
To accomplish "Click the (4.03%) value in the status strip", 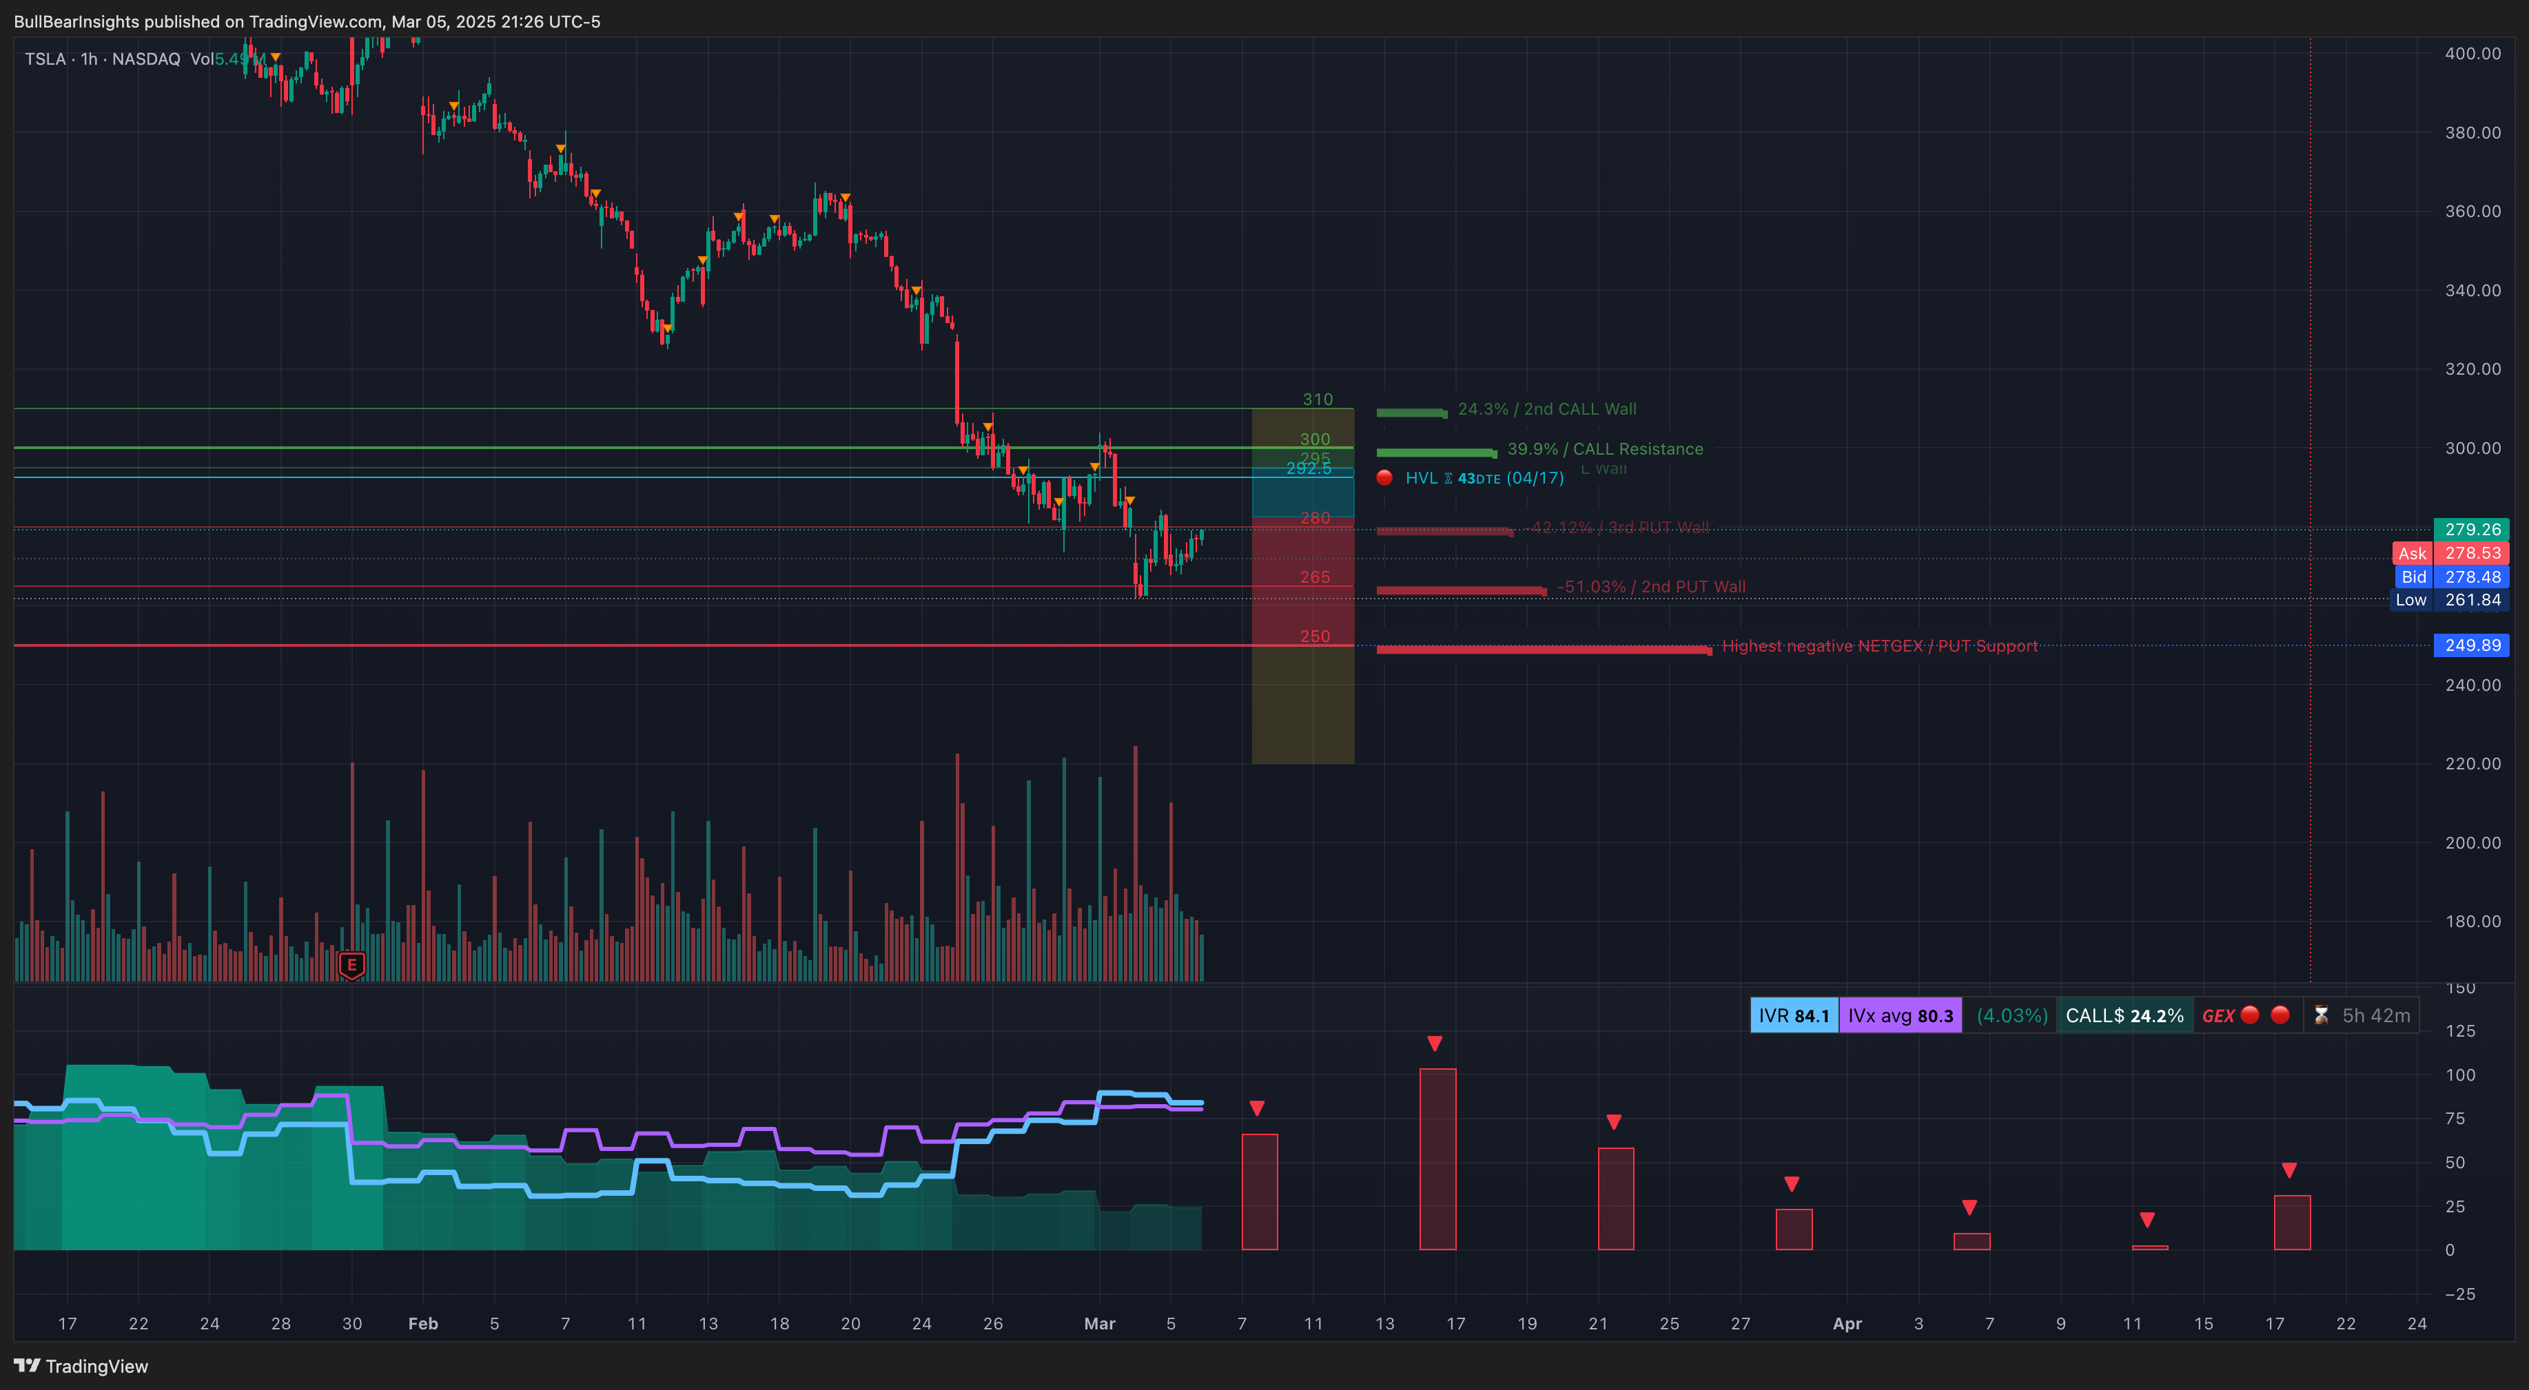I will click(2011, 1015).
